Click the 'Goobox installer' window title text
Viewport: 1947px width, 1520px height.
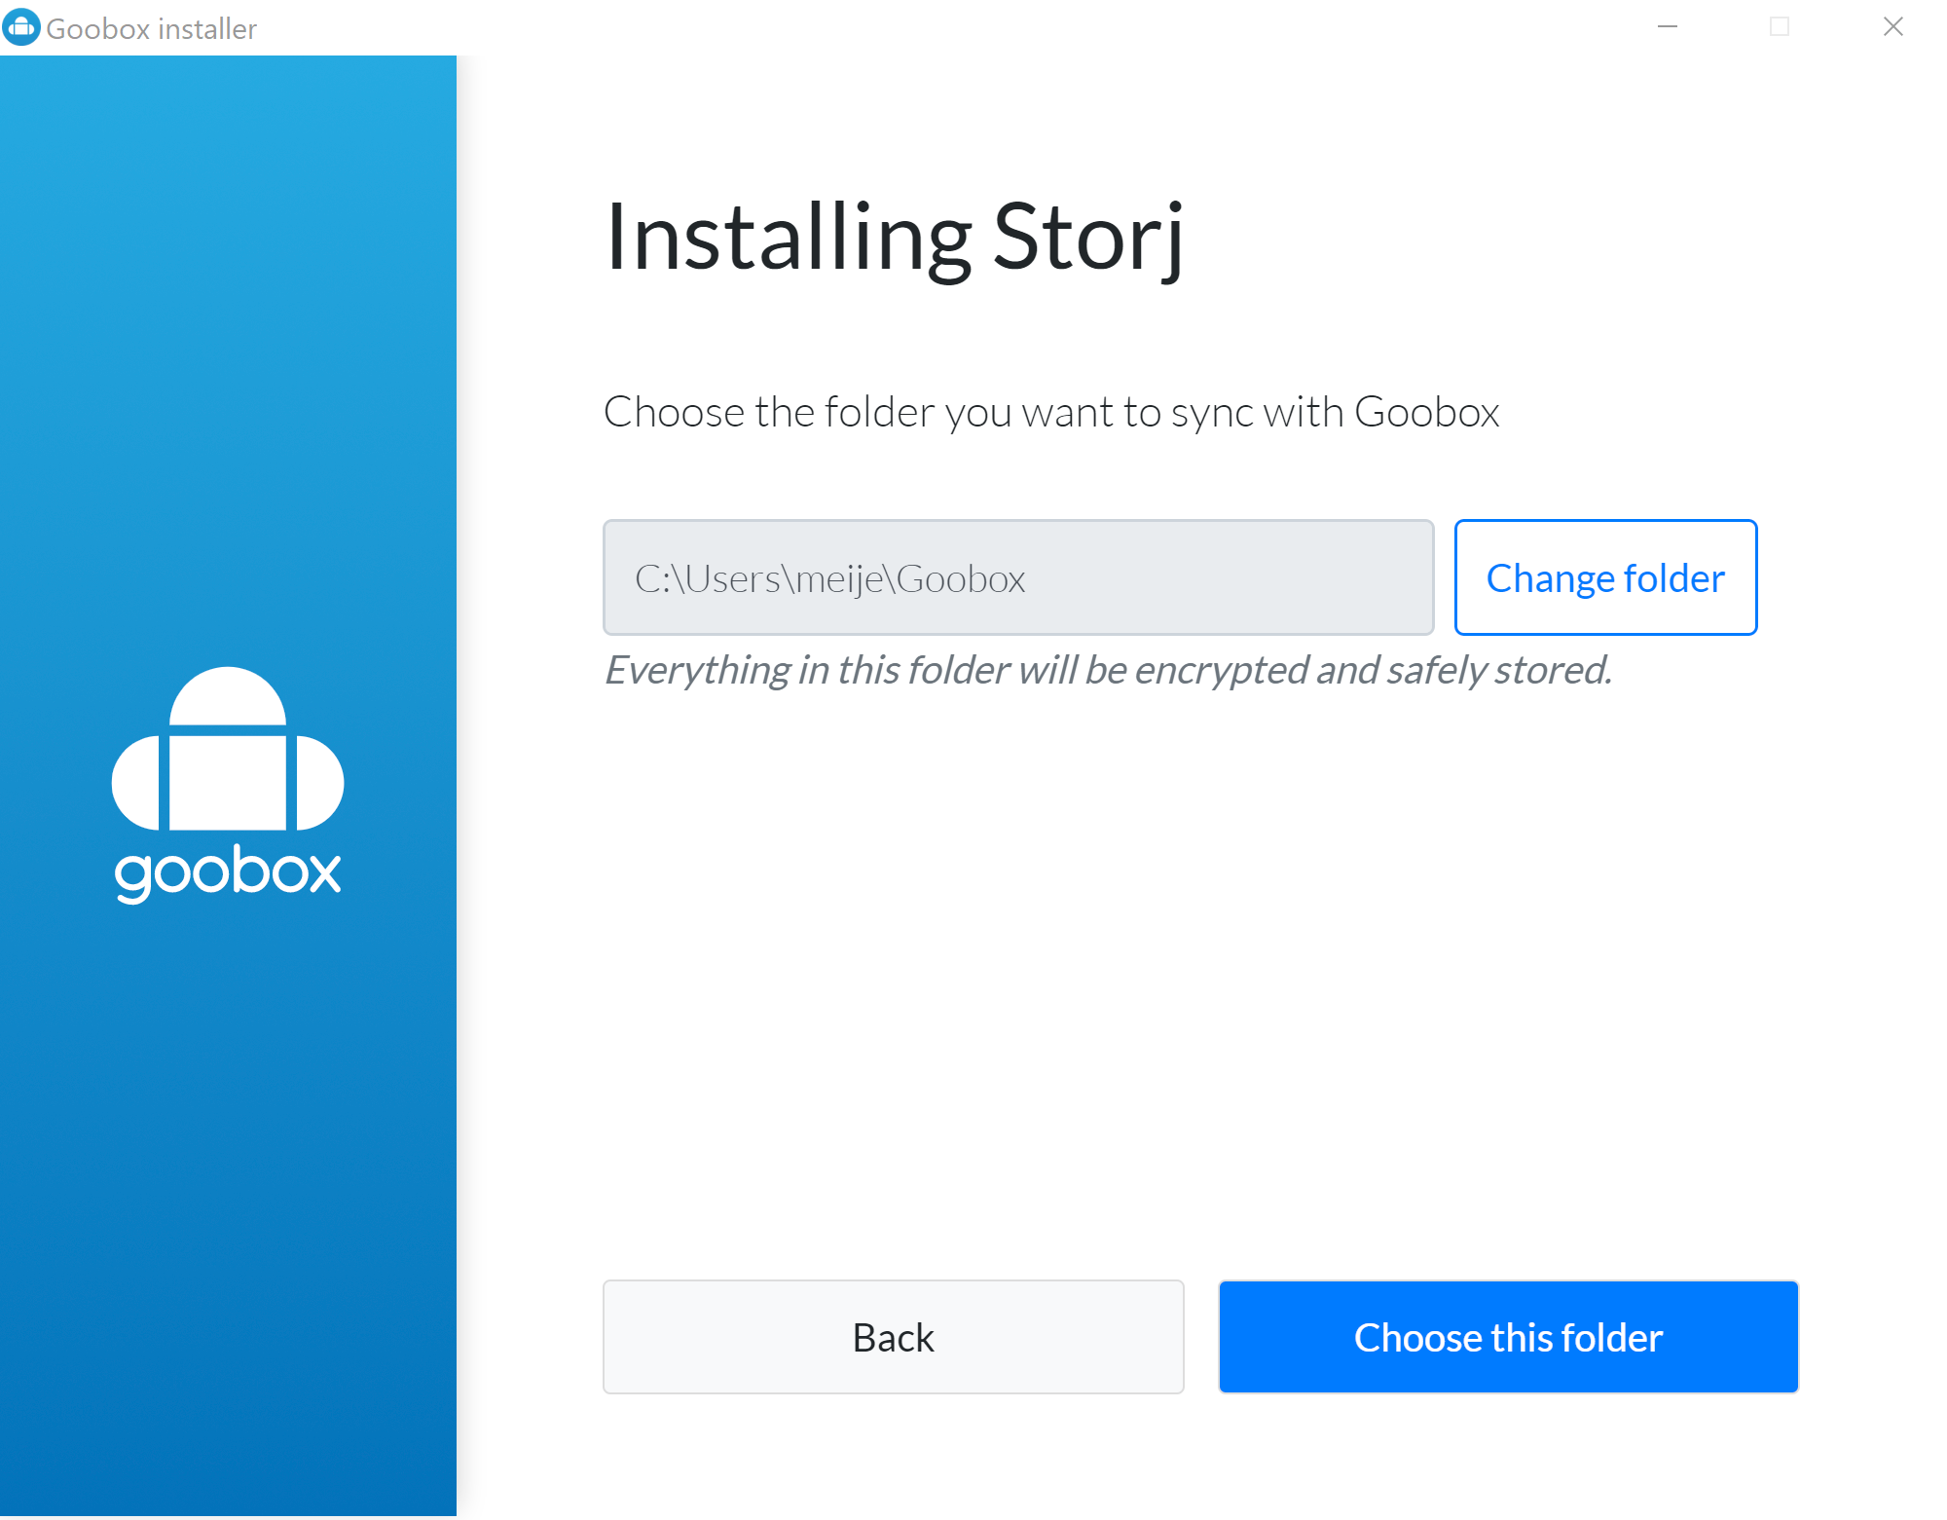click(x=151, y=29)
